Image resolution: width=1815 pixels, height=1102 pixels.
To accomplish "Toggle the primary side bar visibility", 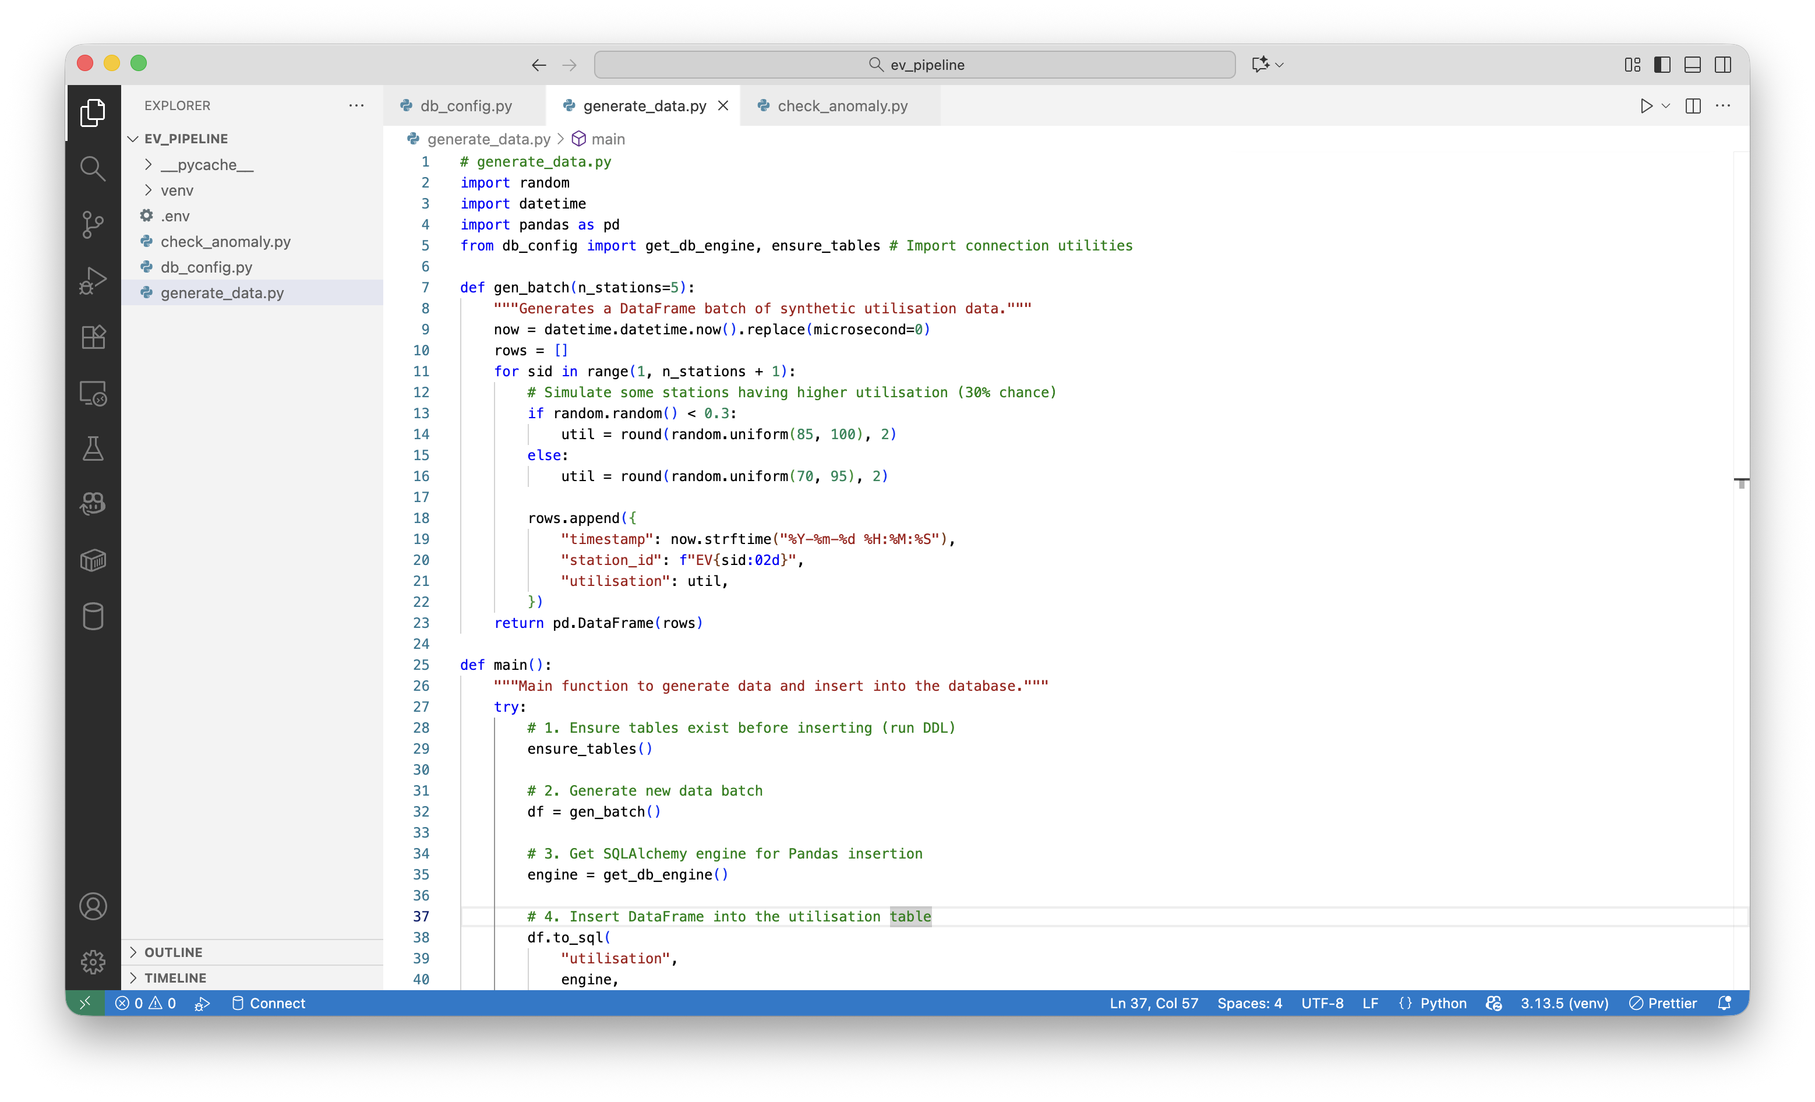I will point(1662,65).
